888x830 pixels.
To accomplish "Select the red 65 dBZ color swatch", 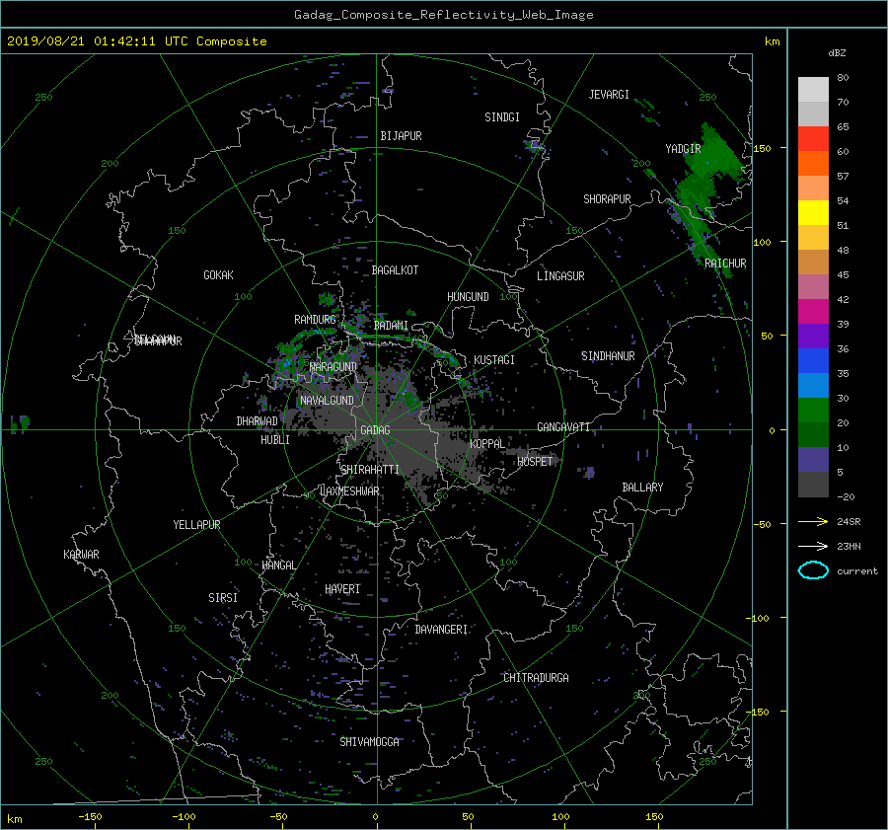I will coord(813,139).
